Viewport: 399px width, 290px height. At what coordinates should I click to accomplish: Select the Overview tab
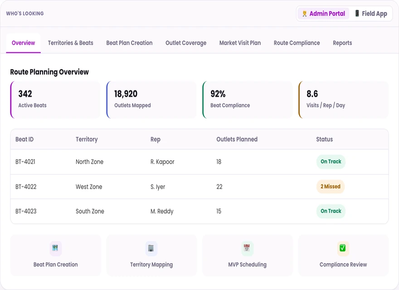pyautogui.click(x=24, y=43)
